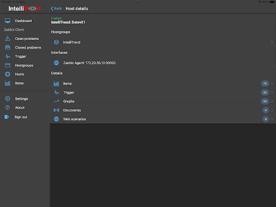Click the Closed problems inbox icon

(x=8, y=47)
